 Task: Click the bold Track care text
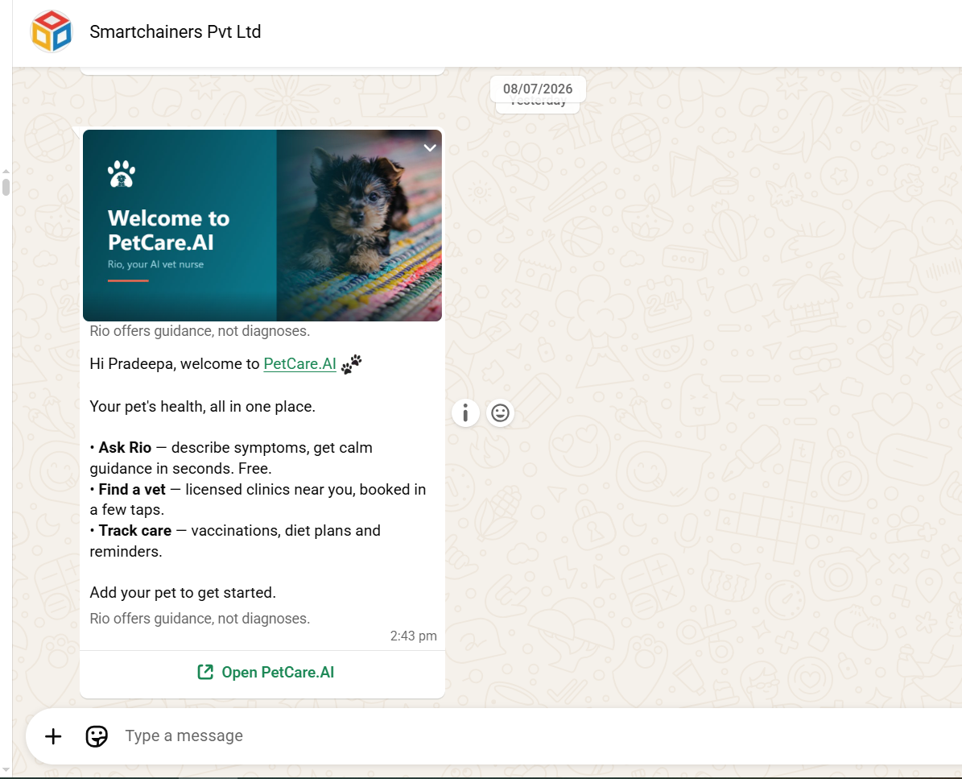coord(135,530)
